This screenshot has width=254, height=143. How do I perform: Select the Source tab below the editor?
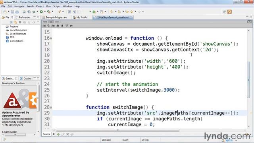click(x=46, y=134)
